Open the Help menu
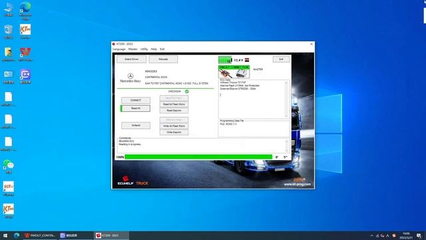 point(154,49)
